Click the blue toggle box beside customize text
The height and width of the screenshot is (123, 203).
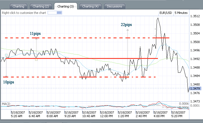tap(55, 13)
